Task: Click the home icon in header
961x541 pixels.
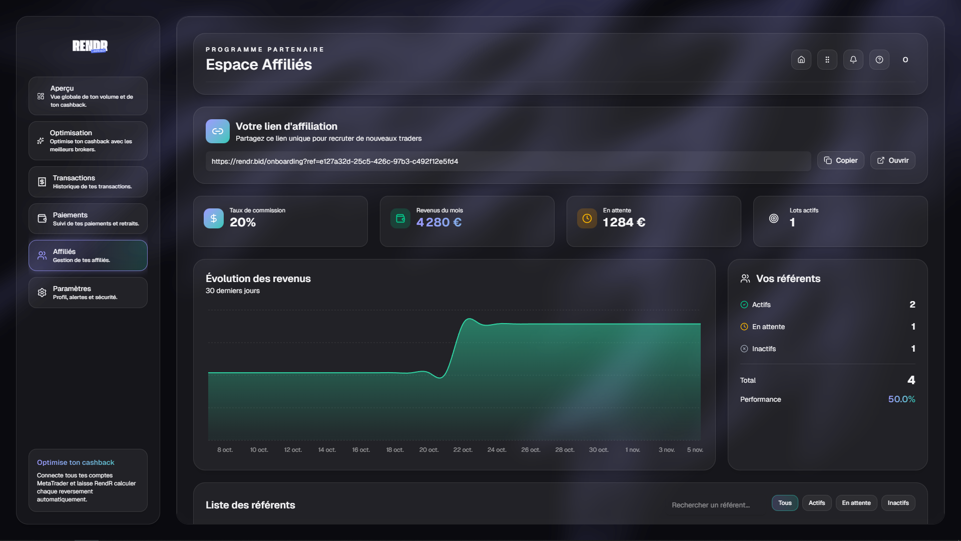Action: pos(801,60)
